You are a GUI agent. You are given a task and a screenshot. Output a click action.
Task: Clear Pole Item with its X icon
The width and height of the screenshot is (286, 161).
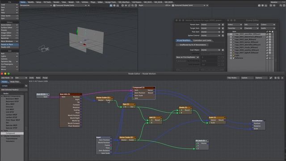click(x=223, y=32)
